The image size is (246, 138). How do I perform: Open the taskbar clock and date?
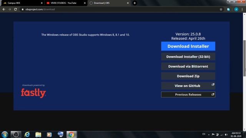236,135
